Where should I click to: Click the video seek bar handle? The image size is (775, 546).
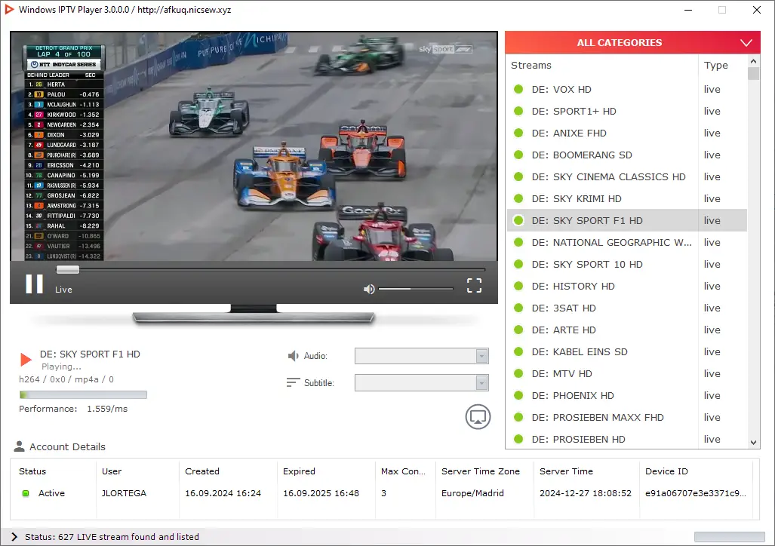pos(68,269)
